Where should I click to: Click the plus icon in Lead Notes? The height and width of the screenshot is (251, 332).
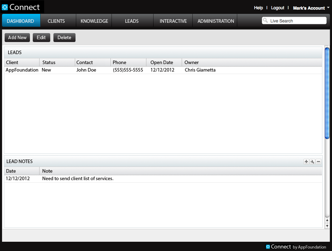[306, 162]
